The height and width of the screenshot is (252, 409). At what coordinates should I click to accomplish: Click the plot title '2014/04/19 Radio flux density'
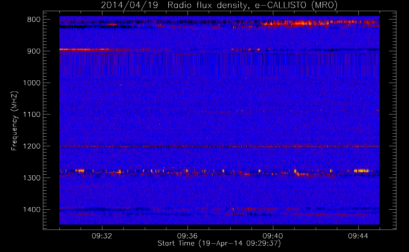(x=219, y=5)
